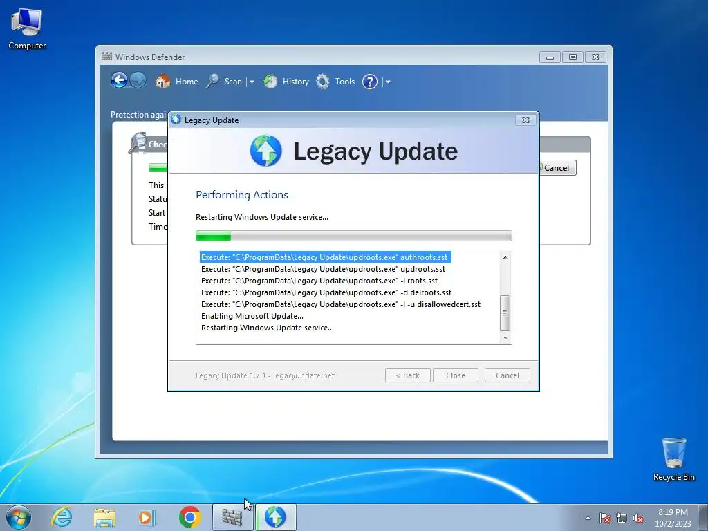708x531 pixels.
Task: Open Action Center flag icon
Action: [x=605, y=518]
